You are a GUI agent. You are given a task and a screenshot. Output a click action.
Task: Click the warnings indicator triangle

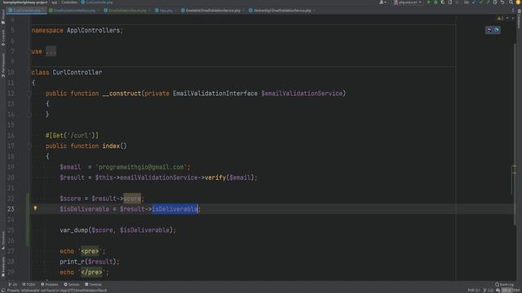click(x=500, y=18)
